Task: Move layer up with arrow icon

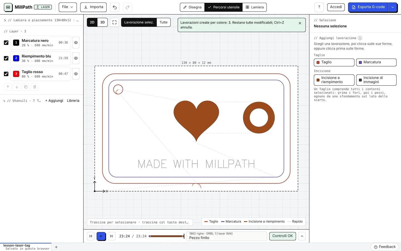Action: click(x=8, y=87)
